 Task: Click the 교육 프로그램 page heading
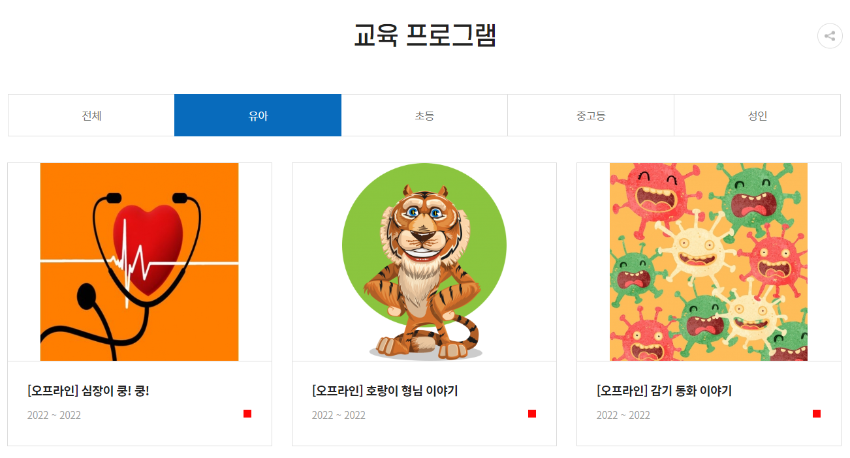[x=425, y=35]
